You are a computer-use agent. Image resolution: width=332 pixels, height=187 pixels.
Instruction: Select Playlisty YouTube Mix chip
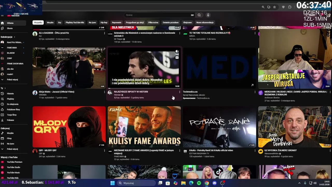click(x=75, y=23)
